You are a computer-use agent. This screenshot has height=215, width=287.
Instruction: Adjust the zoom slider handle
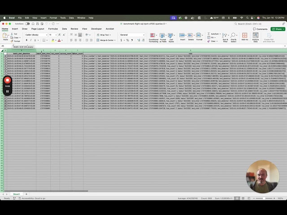click(264, 198)
